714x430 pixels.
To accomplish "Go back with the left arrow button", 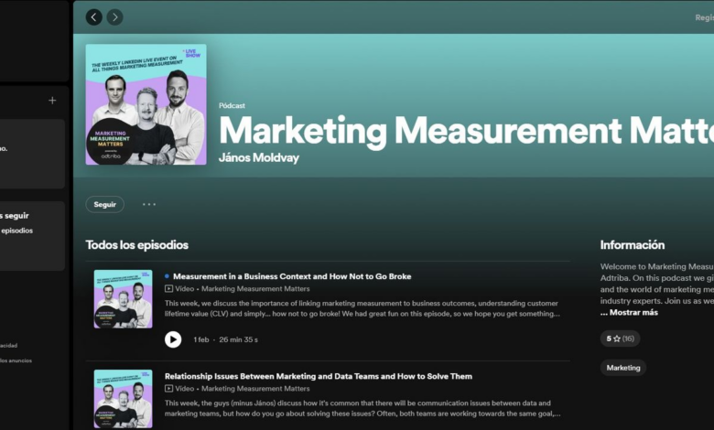I will pos(94,17).
